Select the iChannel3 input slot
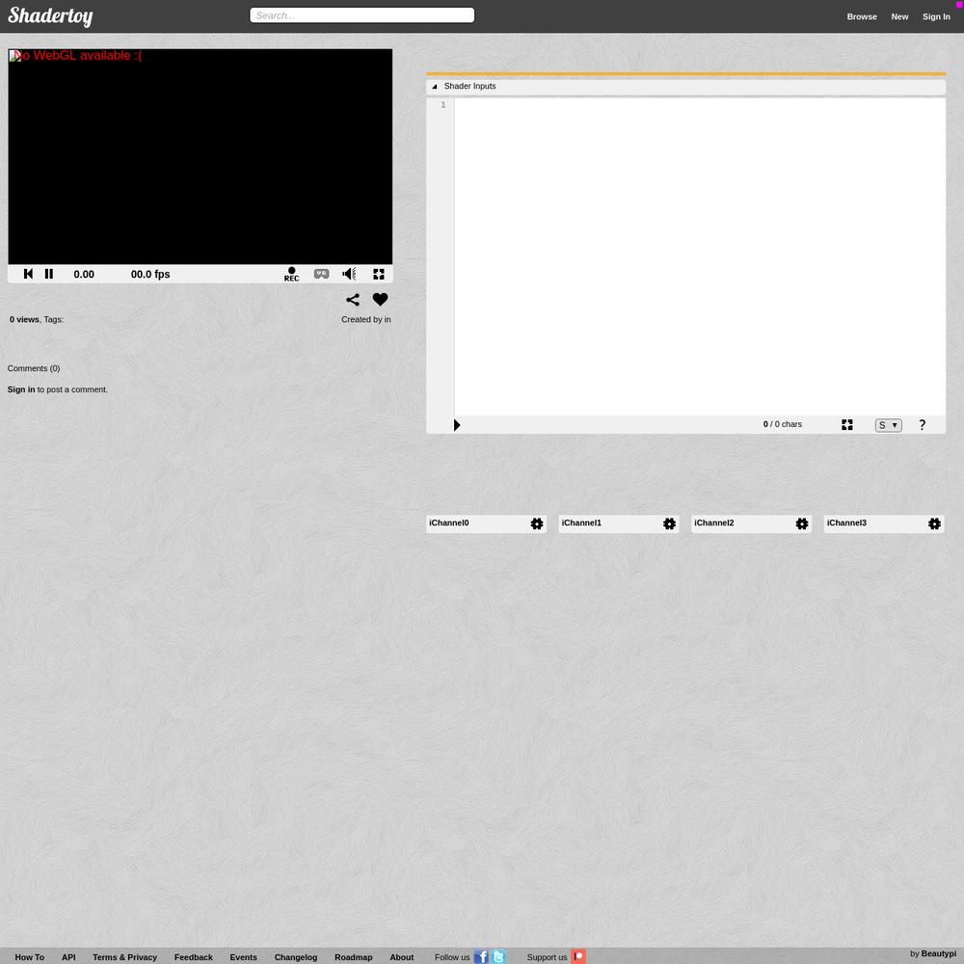Screen dimensions: 964x964 tap(884, 523)
